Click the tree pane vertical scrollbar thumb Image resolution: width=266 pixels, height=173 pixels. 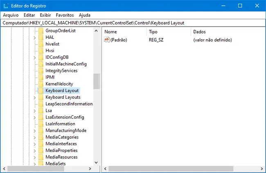click(x=96, y=81)
